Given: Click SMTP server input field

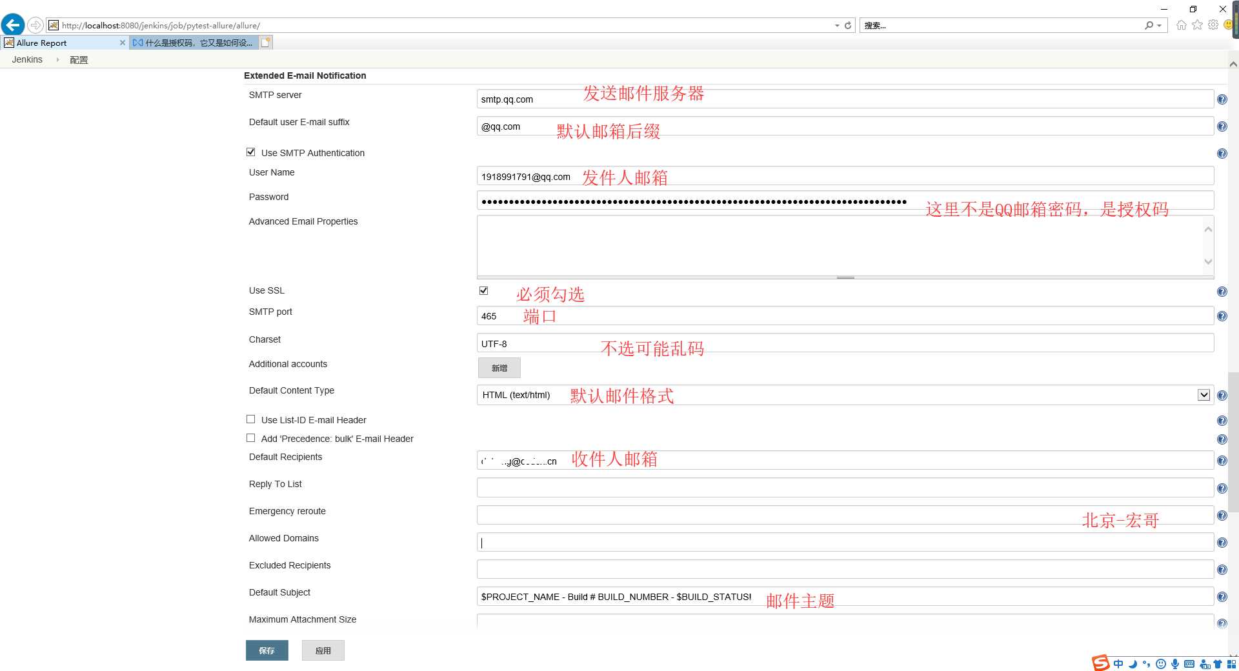Looking at the screenshot, I should click(x=845, y=99).
